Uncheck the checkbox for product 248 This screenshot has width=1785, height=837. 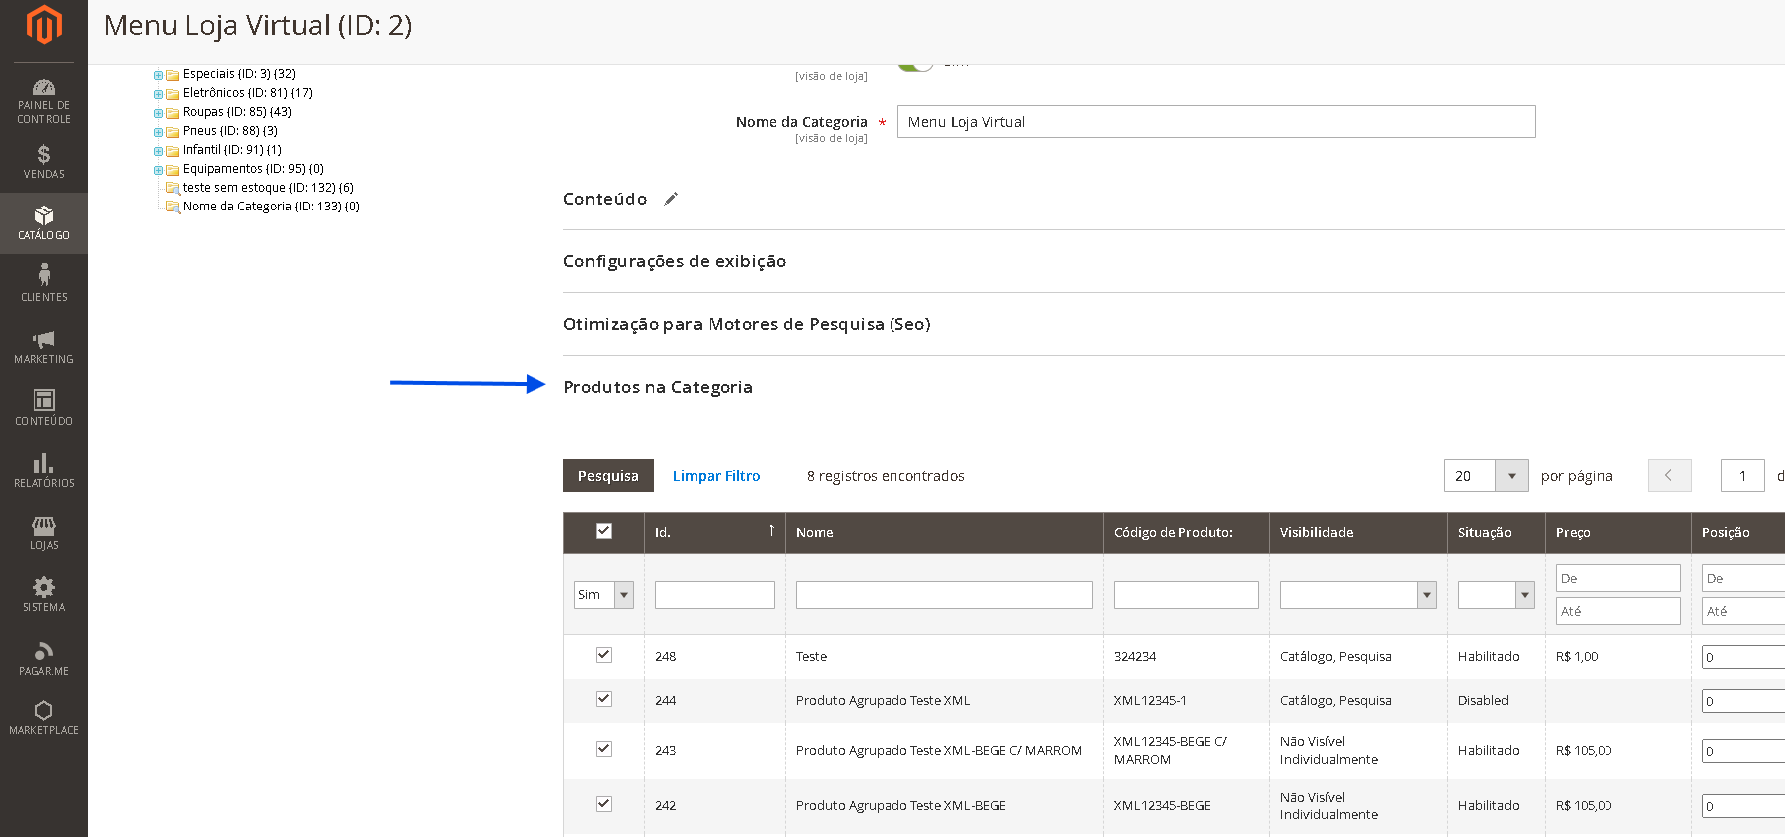click(x=604, y=655)
